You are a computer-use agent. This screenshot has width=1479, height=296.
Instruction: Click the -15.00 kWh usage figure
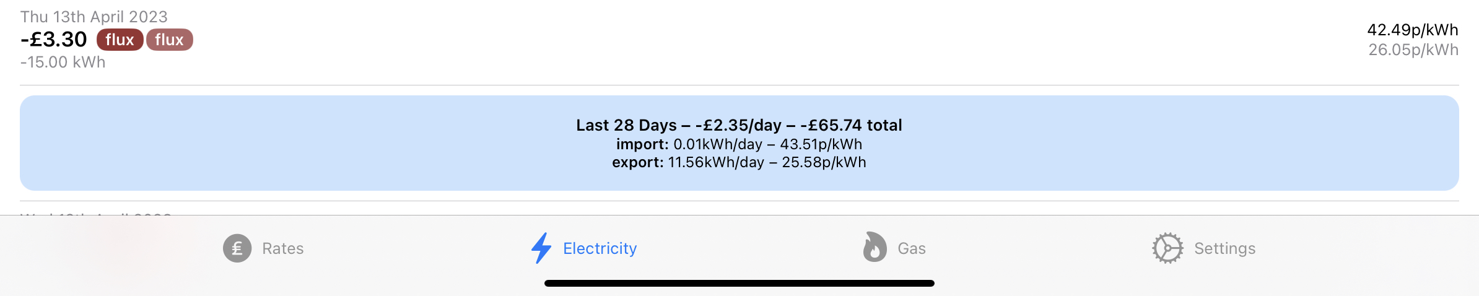tap(63, 63)
